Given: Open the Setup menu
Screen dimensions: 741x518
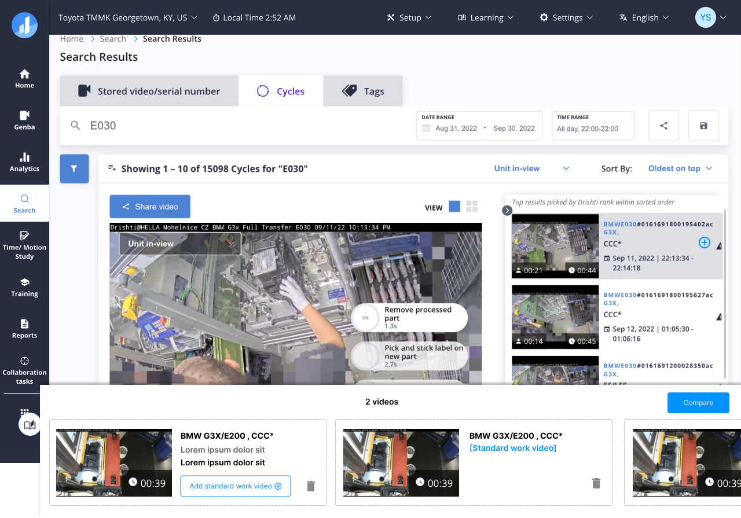Looking at the screenshot, I should pyautogui.click(x=409, y=17).
